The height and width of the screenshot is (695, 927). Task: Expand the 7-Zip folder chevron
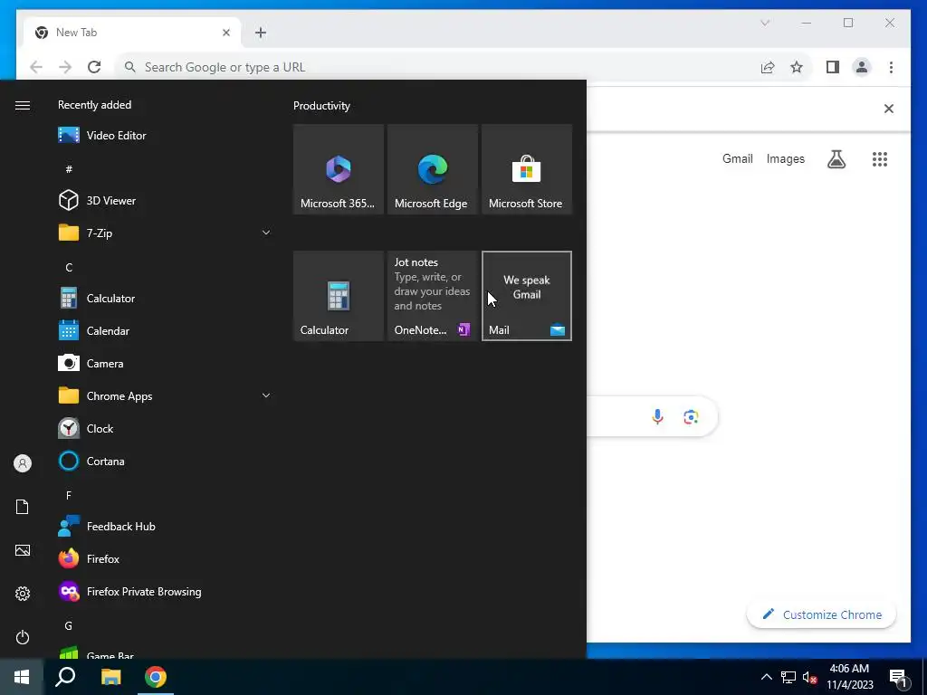point(266,233)
